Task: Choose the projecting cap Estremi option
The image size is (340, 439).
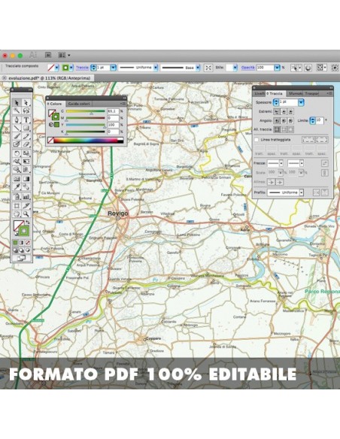Action: [x=290, y=112]
